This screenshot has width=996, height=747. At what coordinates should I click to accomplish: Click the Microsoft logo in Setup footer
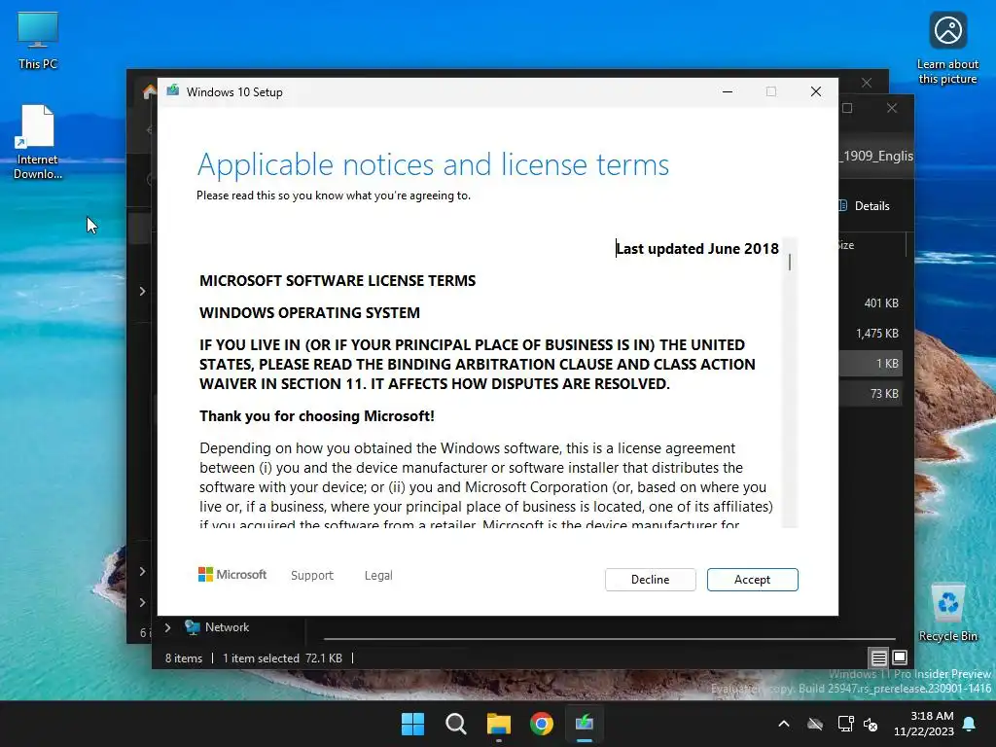232,574
